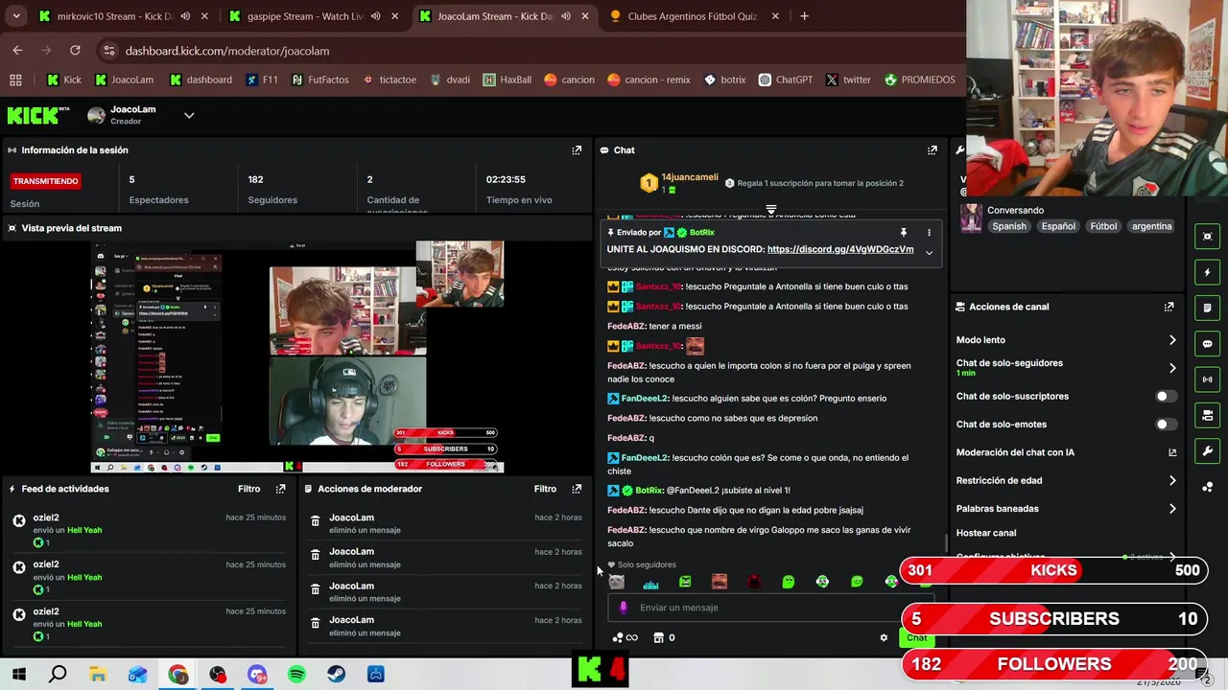Pop out the Información de la sesión panel
The image size is (1228, 690).
577,150
